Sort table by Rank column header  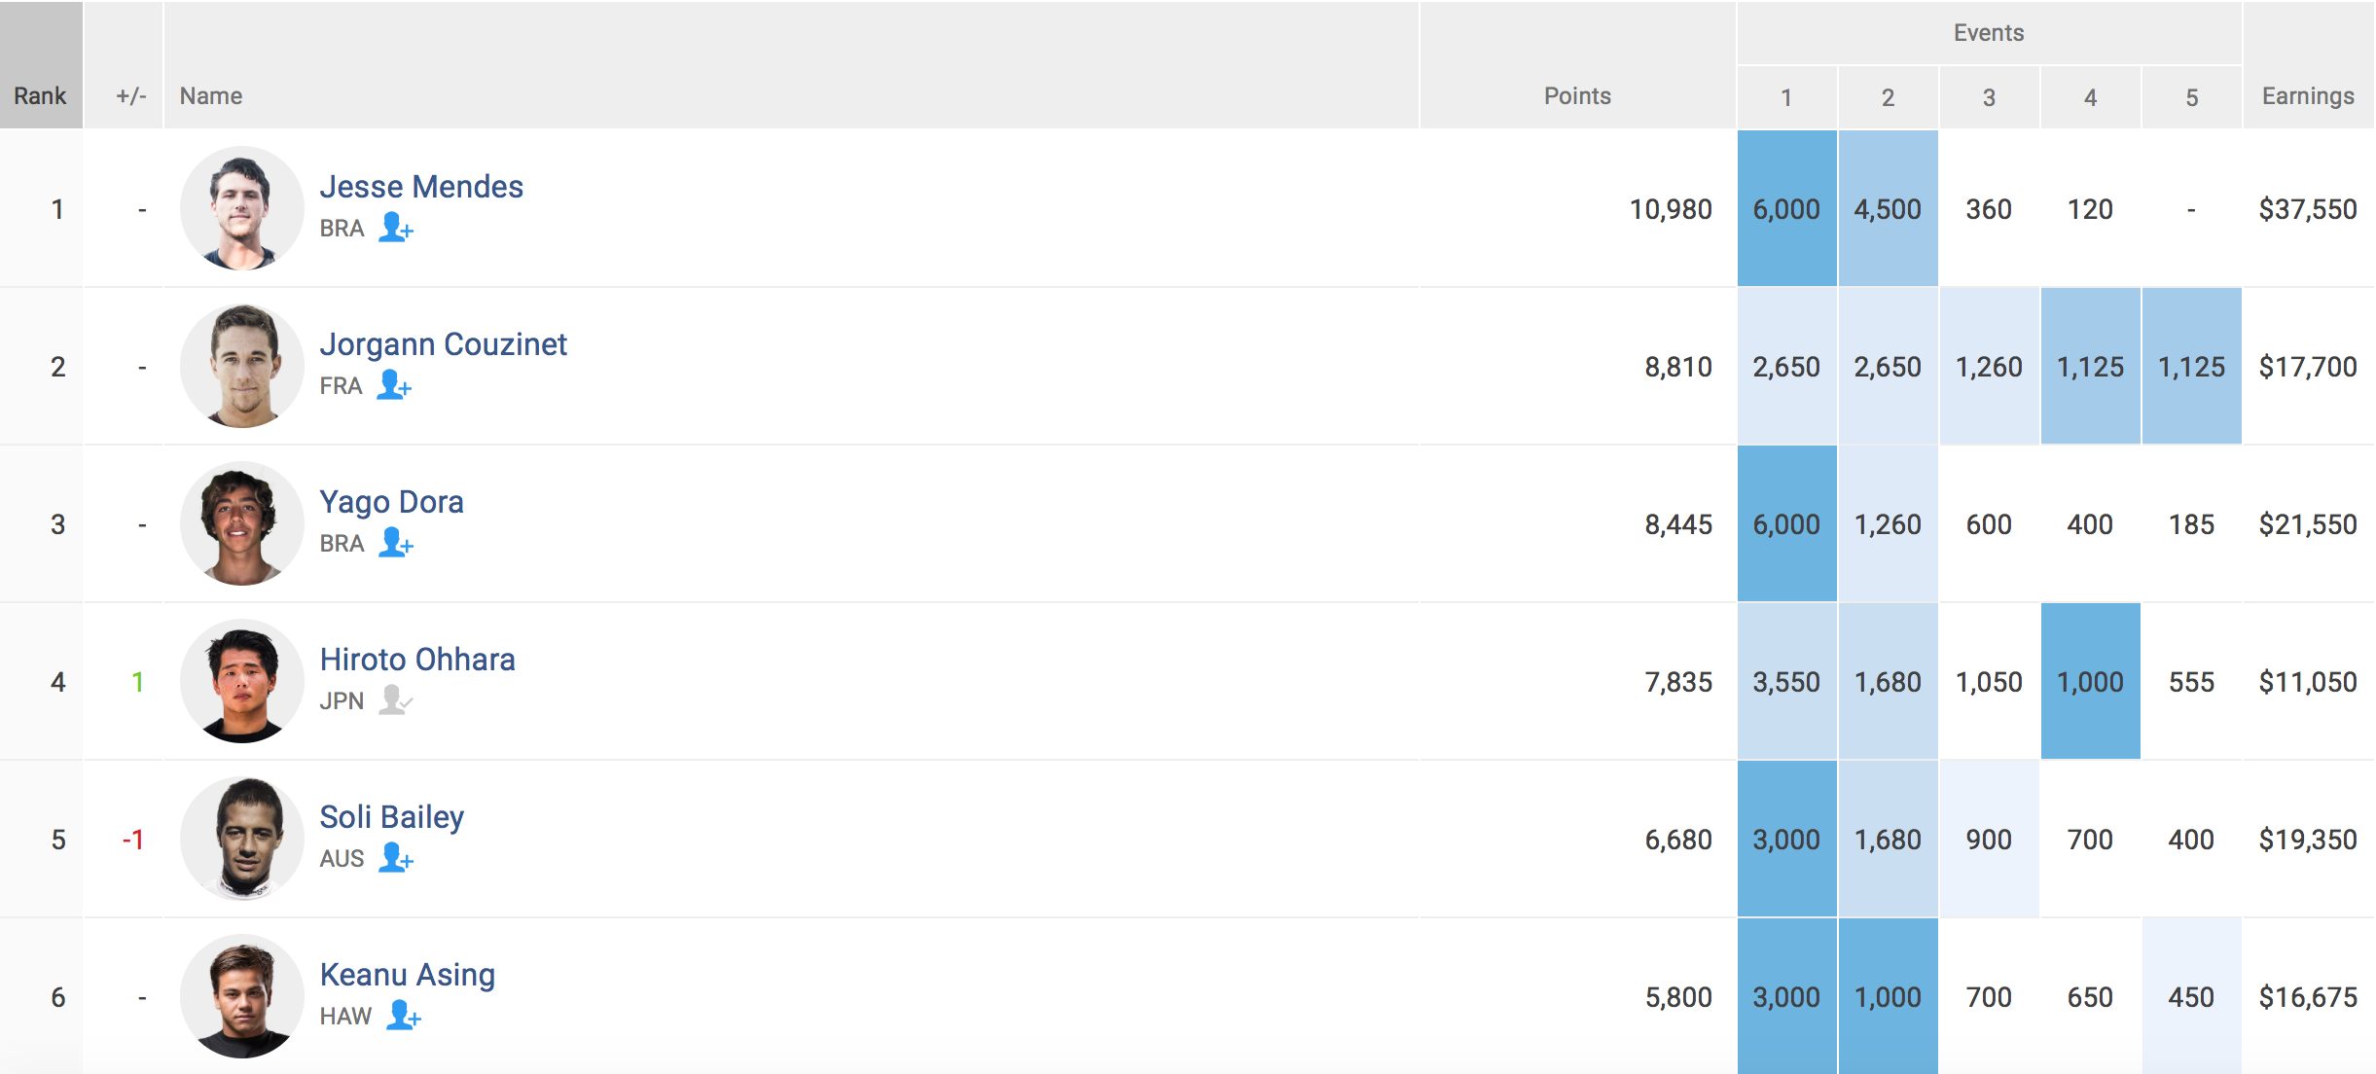point(40,96)
